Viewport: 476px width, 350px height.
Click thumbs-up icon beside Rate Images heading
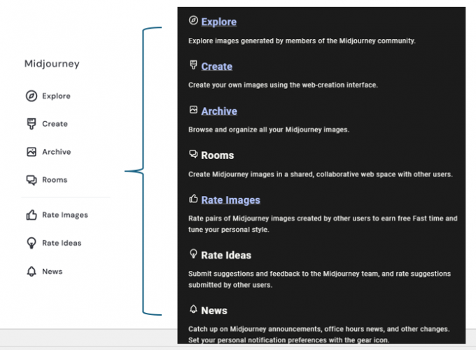[193, 199]
